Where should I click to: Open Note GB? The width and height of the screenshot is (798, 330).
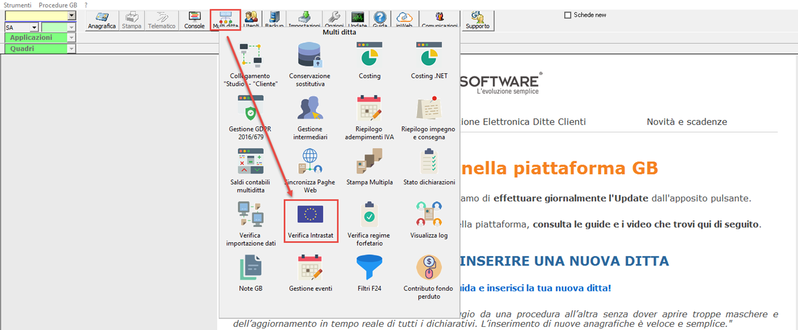coord(251,273)
